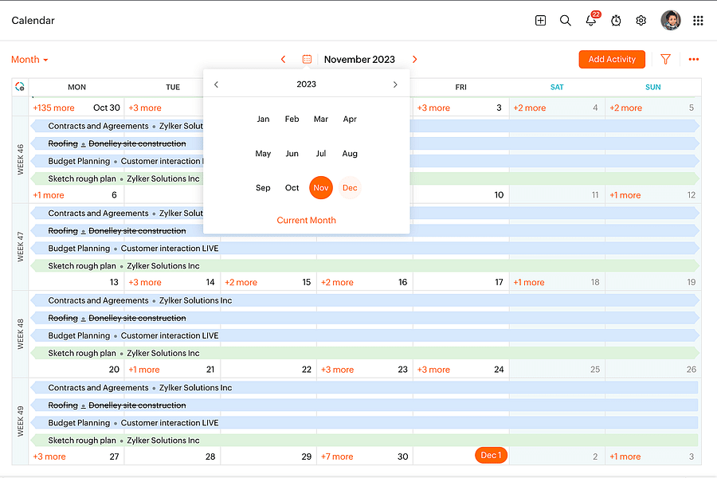Click the previous month chevron arrow

click(283, 59)
